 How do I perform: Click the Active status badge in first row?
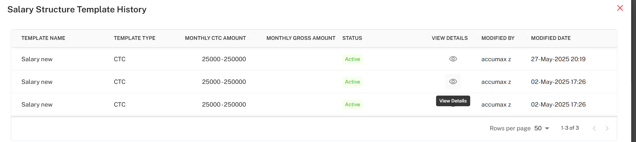[352, 59]
